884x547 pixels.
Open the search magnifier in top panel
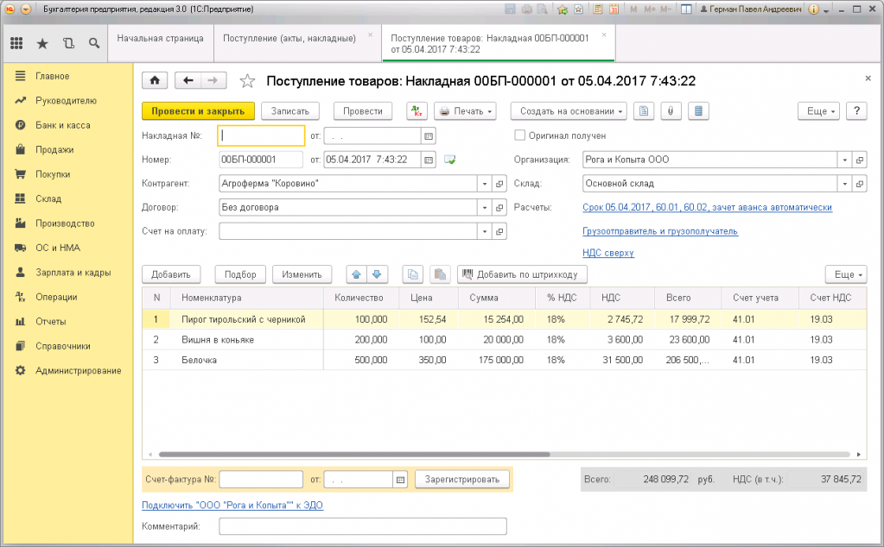click(x=93, y=43)
